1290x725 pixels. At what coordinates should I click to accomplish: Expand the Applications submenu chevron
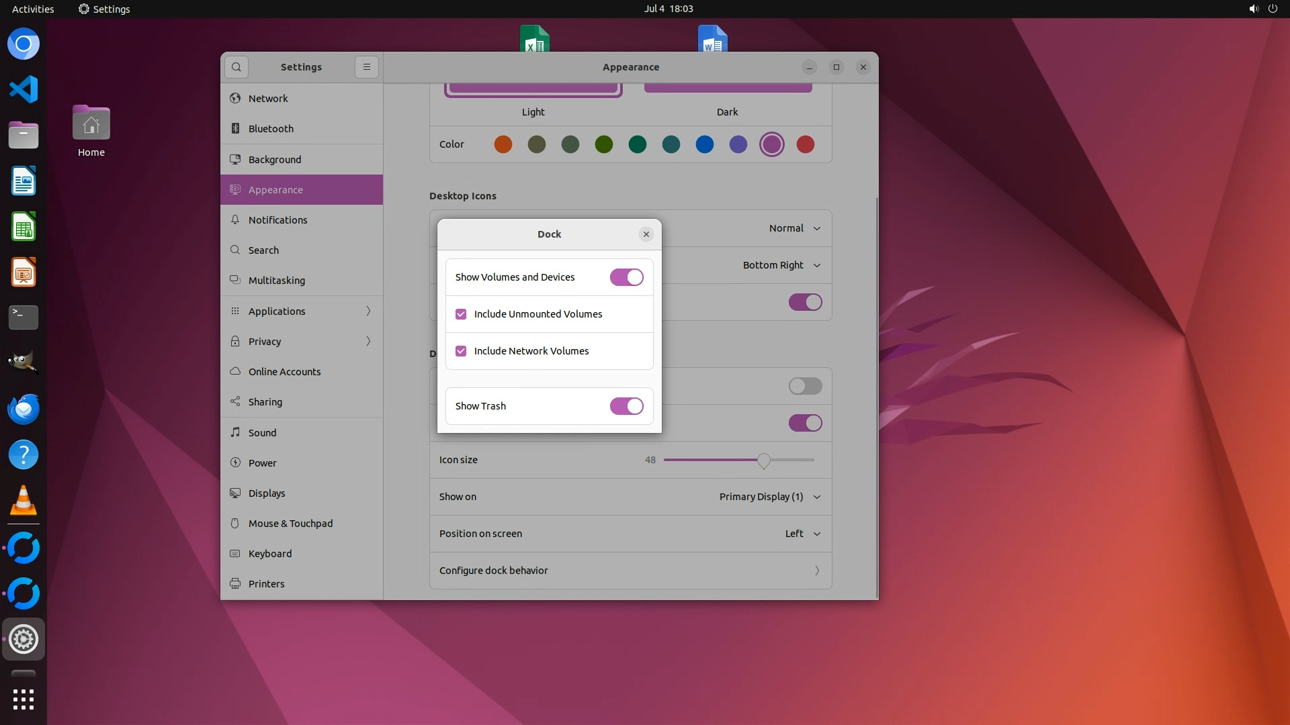tap(368, 311)
